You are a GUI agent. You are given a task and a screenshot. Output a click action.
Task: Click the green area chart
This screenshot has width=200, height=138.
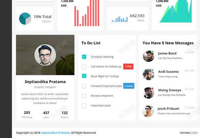point(176,11)
